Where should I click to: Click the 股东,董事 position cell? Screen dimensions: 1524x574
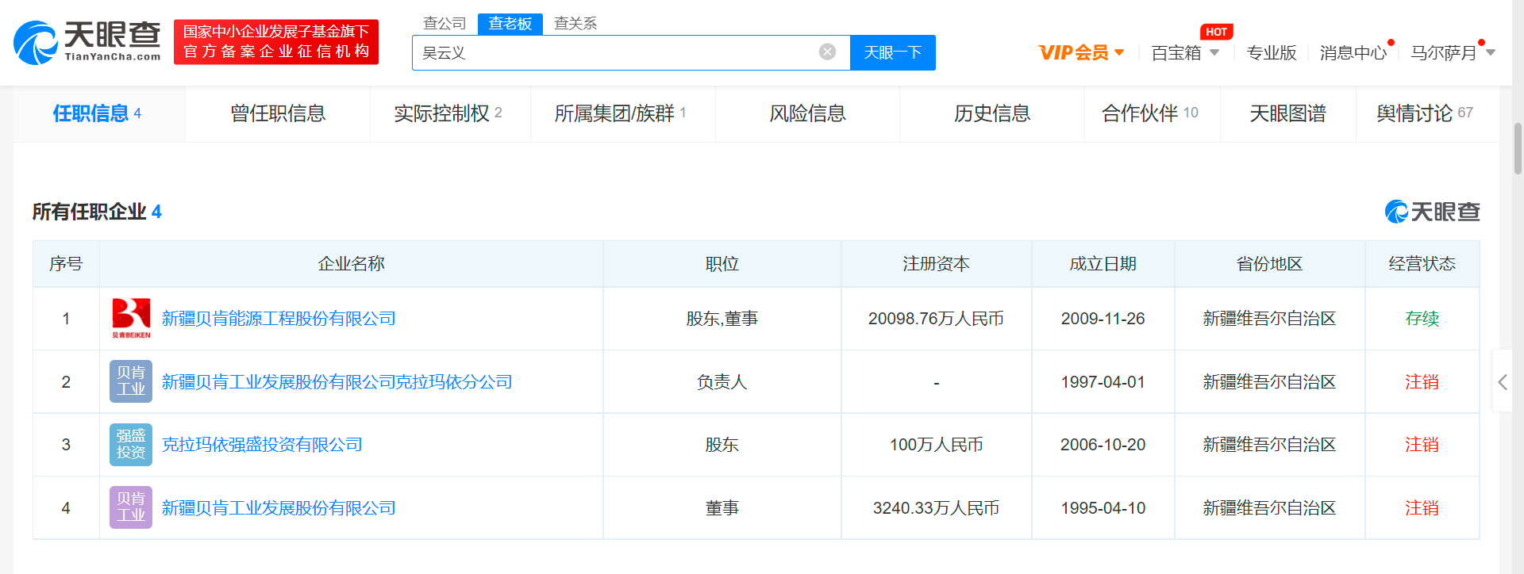[722, 319]
